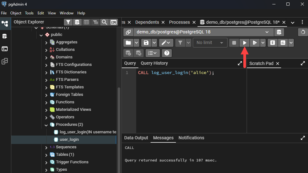Maximize the query editor panel

pyautogui.click(x=240, y=63)
